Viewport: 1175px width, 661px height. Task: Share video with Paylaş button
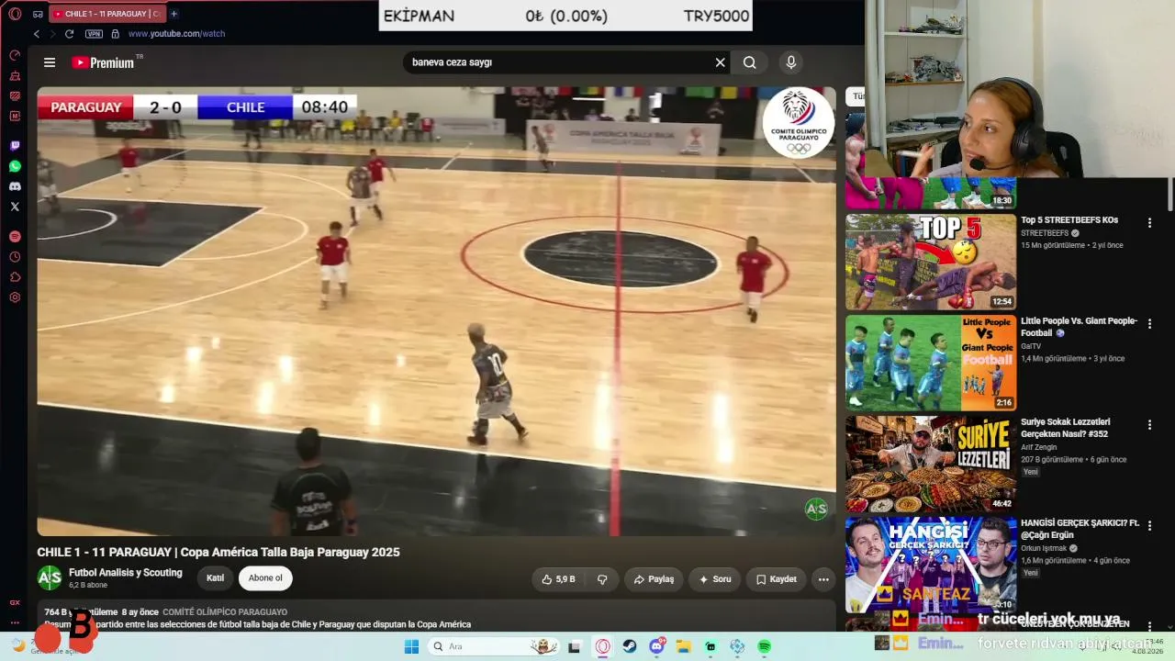point(654,579)
